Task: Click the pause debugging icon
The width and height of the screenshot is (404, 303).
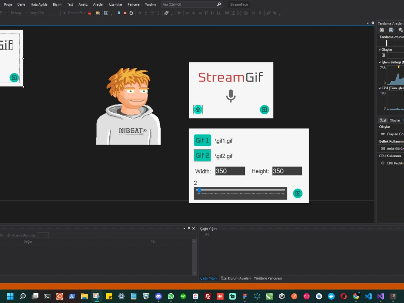Action: tap(119, 13)
